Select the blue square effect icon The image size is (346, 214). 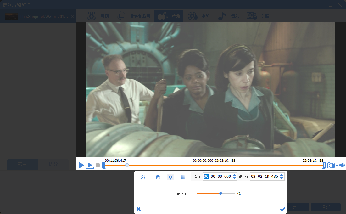[x=183, y=177]
